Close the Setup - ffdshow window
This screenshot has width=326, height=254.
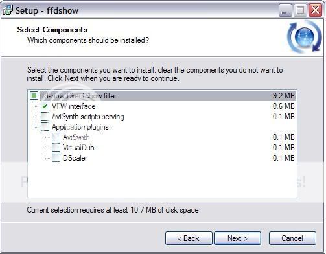coord(315,10)
